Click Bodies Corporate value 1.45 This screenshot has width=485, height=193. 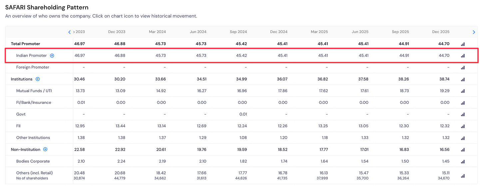445,161
